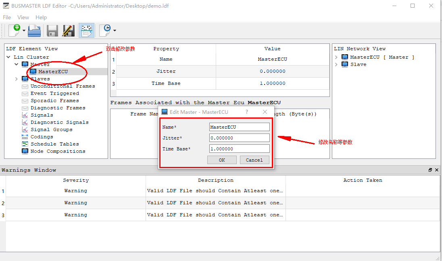
Task: Click the Diagnostic Frames envelope icon
Action: (25, 108)
